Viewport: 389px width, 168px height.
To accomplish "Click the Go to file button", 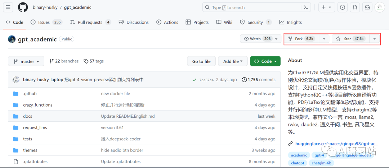I will [x=201, y=61].
